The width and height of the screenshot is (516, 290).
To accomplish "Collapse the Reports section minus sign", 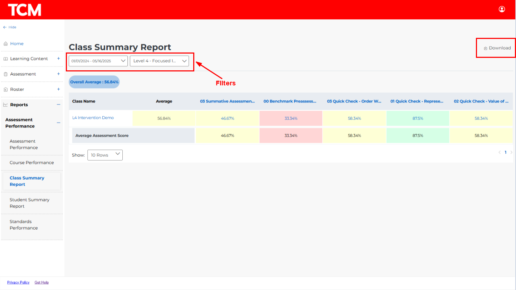I will (58, 105).
